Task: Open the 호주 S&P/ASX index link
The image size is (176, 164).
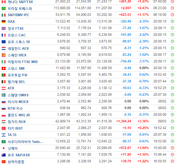Action: [19, 155]
